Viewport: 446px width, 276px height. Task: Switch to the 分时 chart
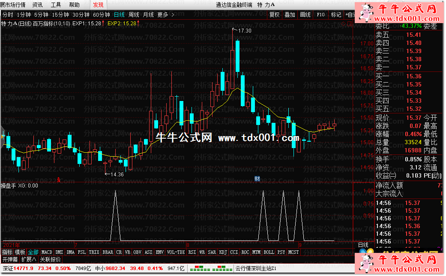(8, 15)
